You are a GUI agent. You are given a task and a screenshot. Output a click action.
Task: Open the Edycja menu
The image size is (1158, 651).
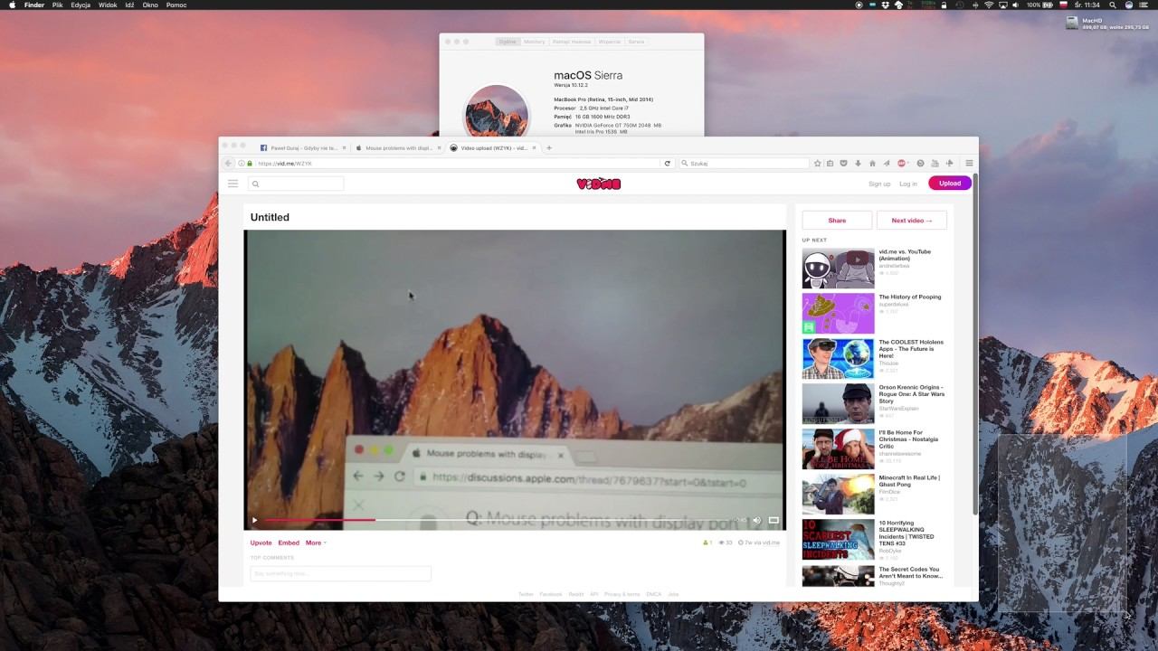pos(81,5)
